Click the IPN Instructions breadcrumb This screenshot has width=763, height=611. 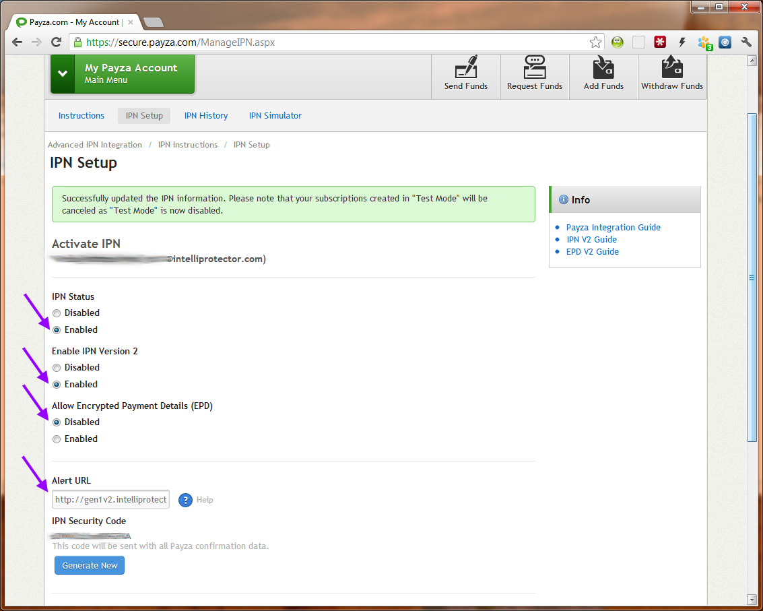tap(188, 145)
